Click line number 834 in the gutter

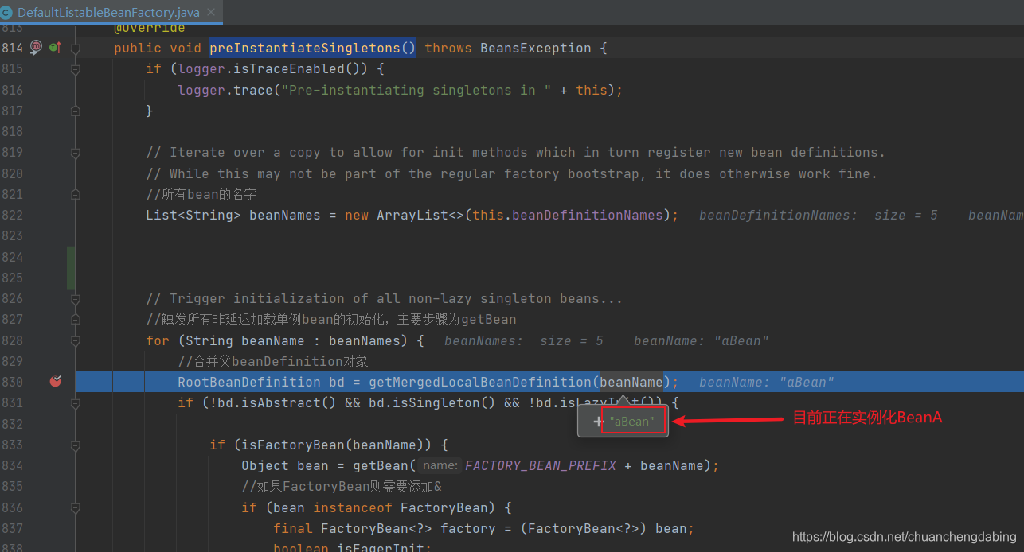coord(12,465)
